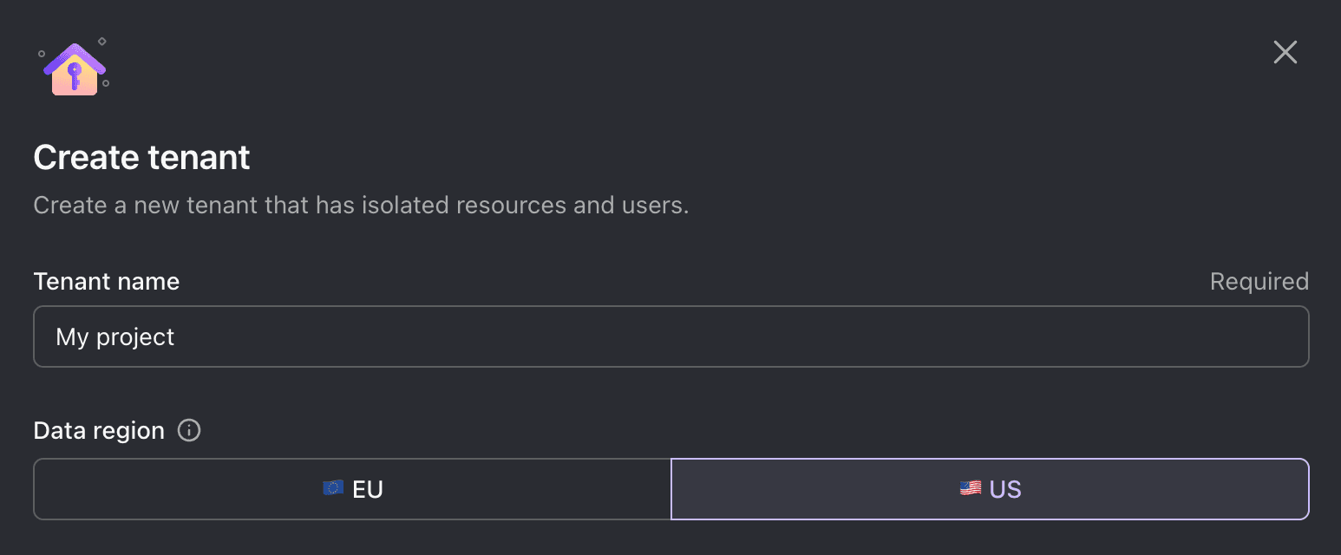Click the United States flag icon
This screenshot has width=1341, height=555.
(970, 488)
